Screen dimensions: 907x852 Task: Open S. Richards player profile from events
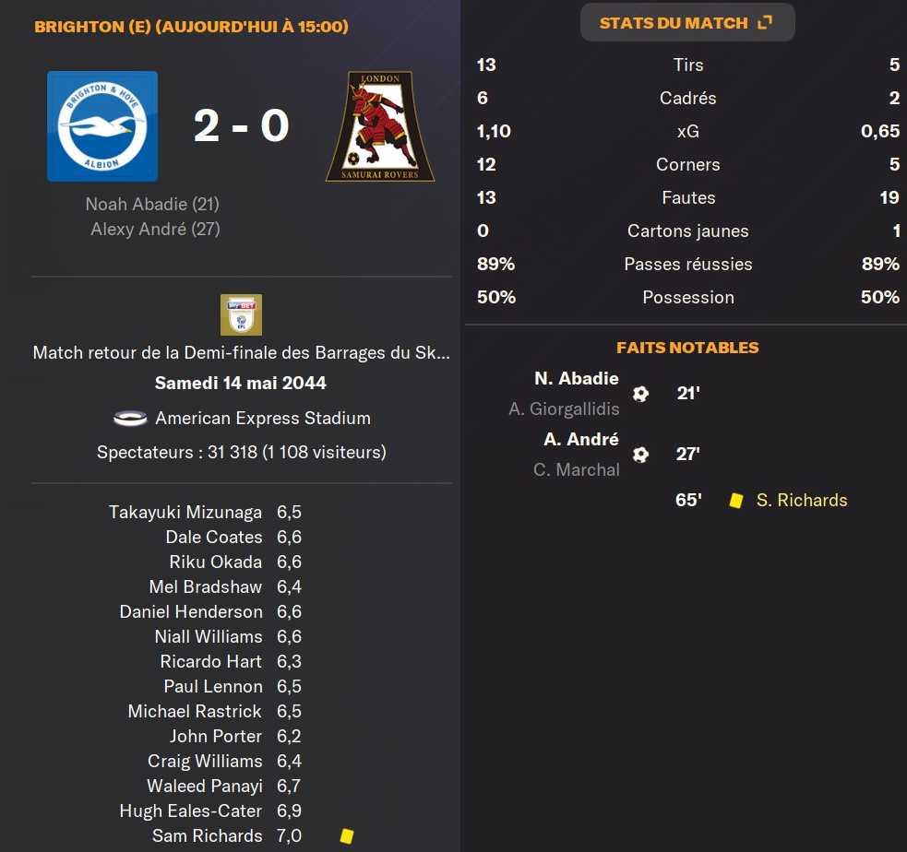click(801, 501)
